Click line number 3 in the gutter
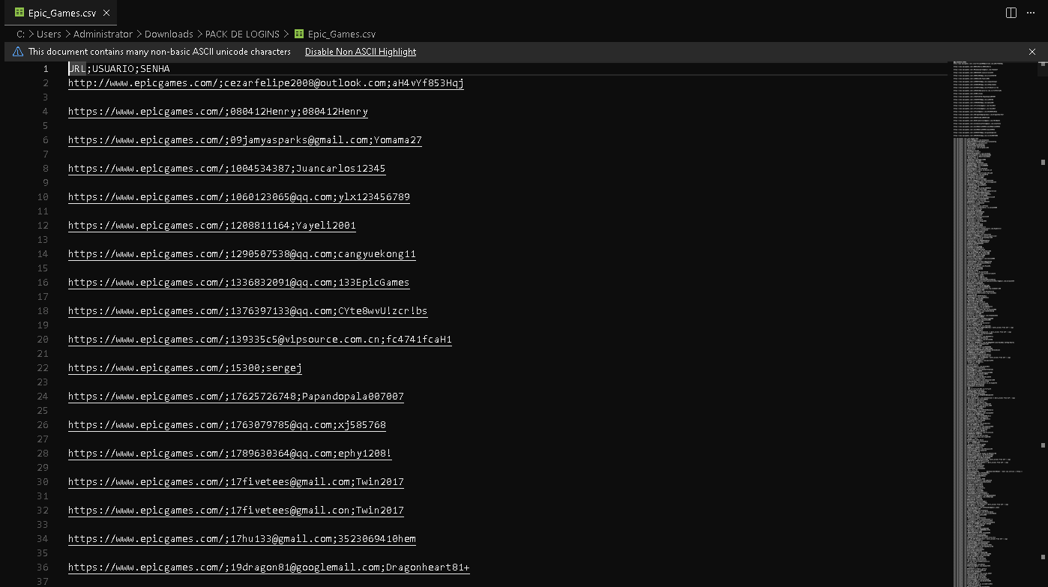This screenshot has height=587, width=1048. (x=45, y=97)
